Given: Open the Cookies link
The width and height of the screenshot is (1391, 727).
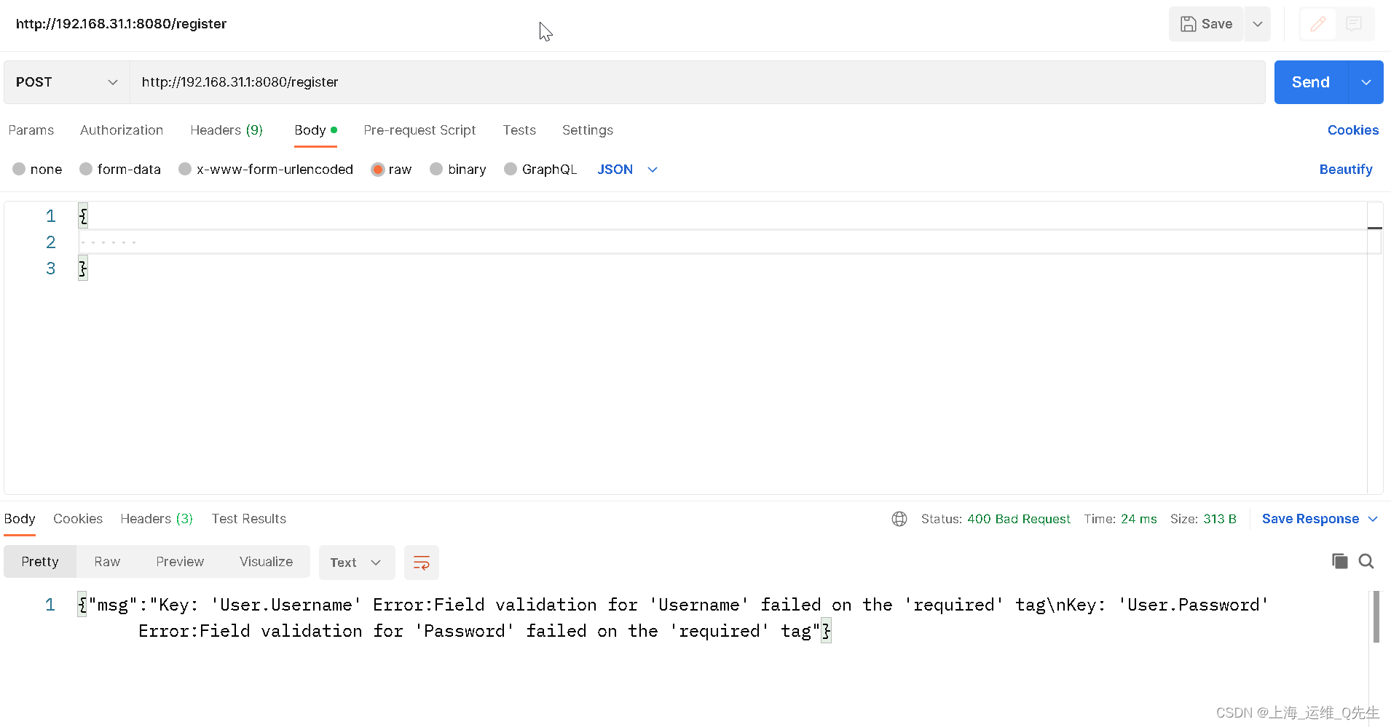Looking at the screenshot, I should pyautogui.click(x=1353, y=130).
